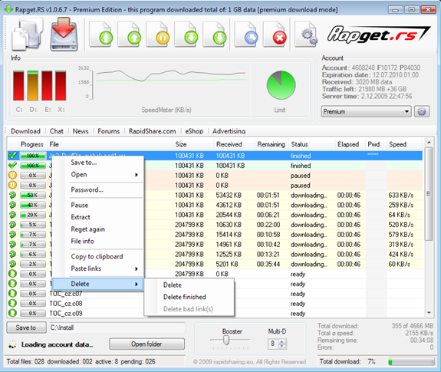Open settings via the gears toolbar icon
Screen dimensions: 441x372
coord(306,35)
